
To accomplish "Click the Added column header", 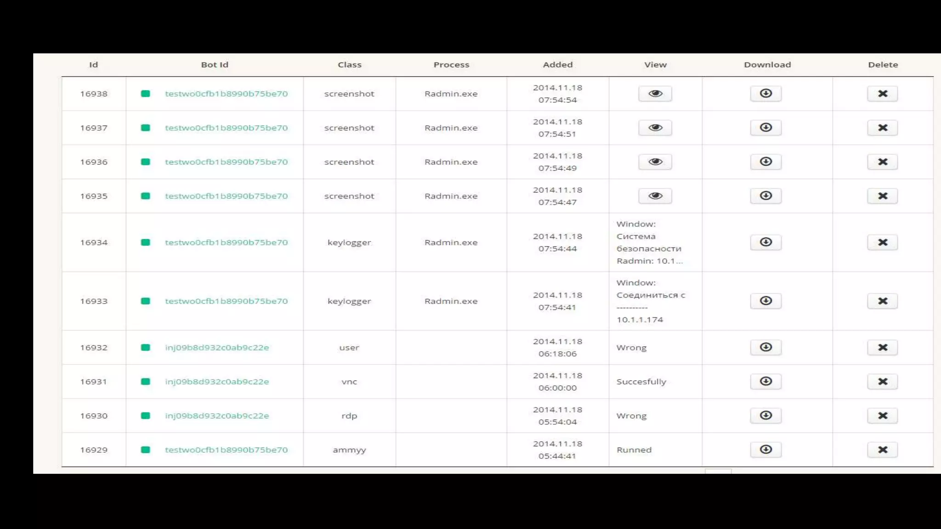I will (557, 65).
